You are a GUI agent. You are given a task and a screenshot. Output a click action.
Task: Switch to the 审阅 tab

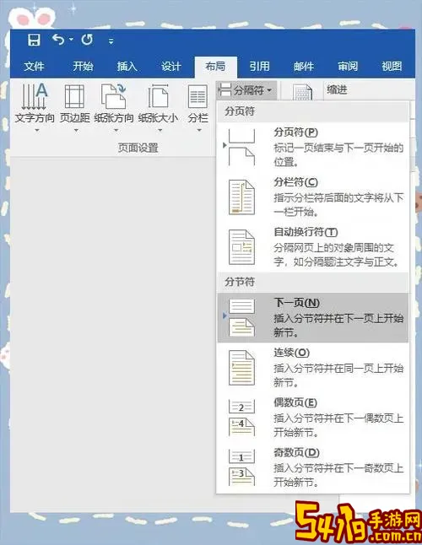(x=348, y=66)
